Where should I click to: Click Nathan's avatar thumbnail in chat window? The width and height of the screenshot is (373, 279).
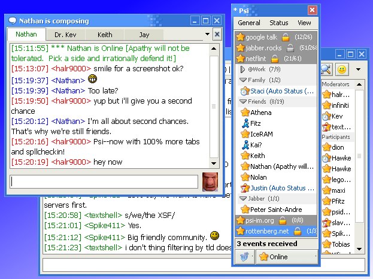click(210, 182)
